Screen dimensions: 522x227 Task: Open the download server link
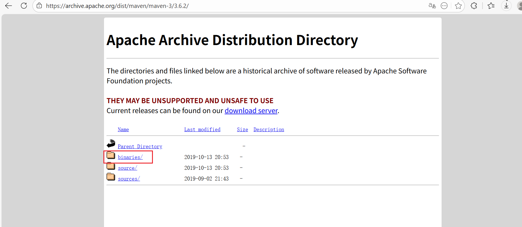(x=251, y=111)
